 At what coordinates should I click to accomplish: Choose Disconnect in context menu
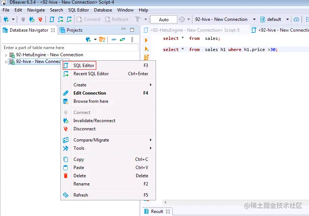tap(108, 129)
